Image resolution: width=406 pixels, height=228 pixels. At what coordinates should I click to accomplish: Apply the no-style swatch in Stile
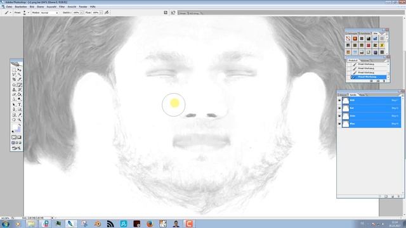(x=348, y=39)
